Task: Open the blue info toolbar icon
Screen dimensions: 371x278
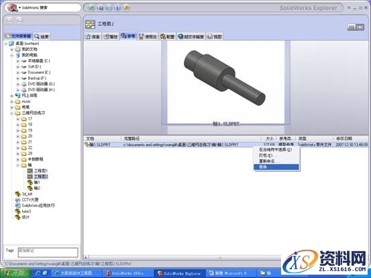Action: [117, 8]
